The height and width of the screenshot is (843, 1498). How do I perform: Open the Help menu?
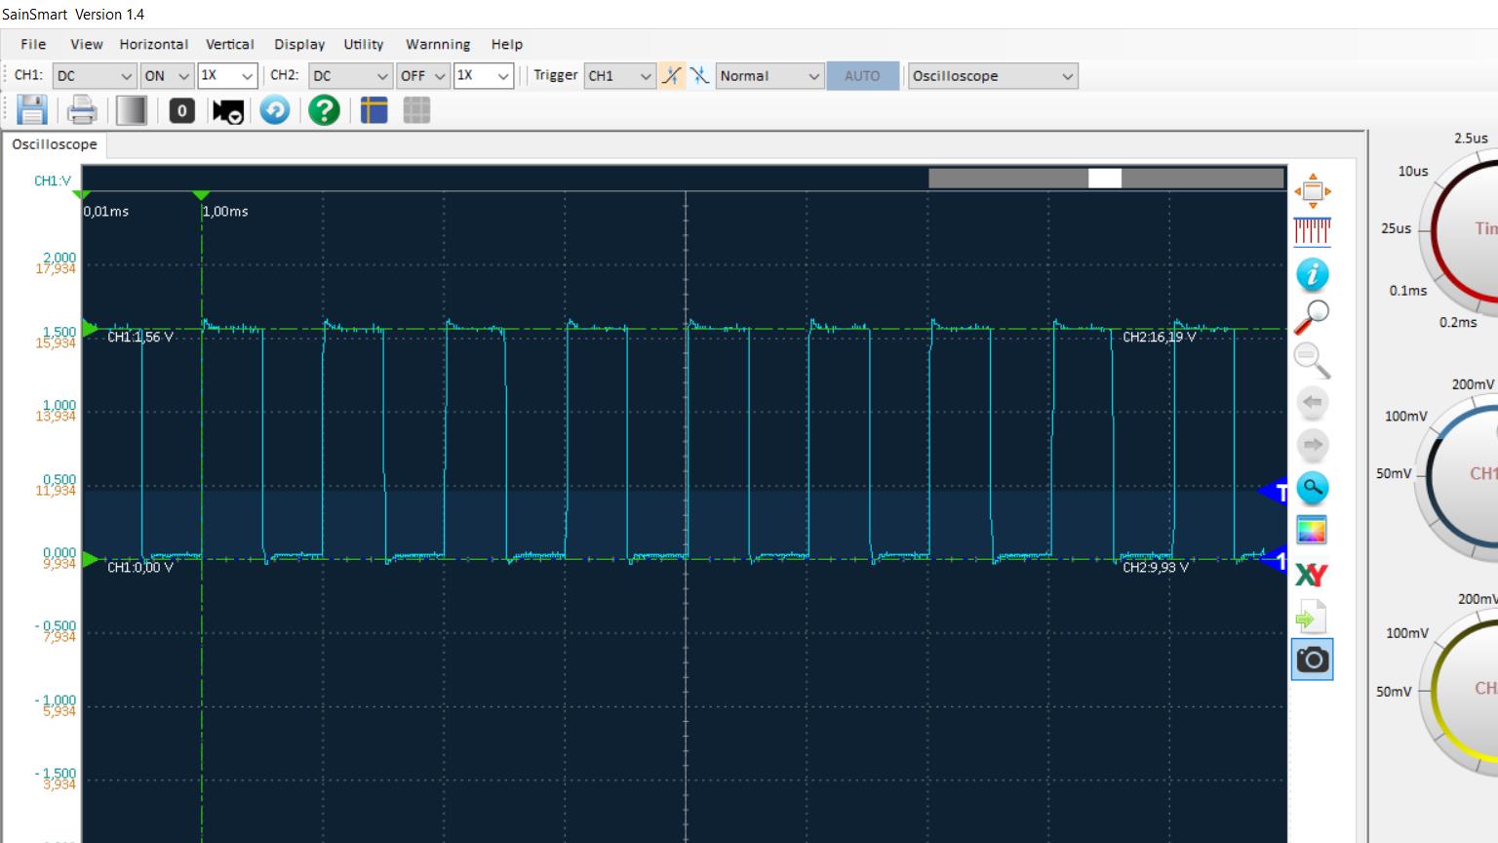point(506,44)
